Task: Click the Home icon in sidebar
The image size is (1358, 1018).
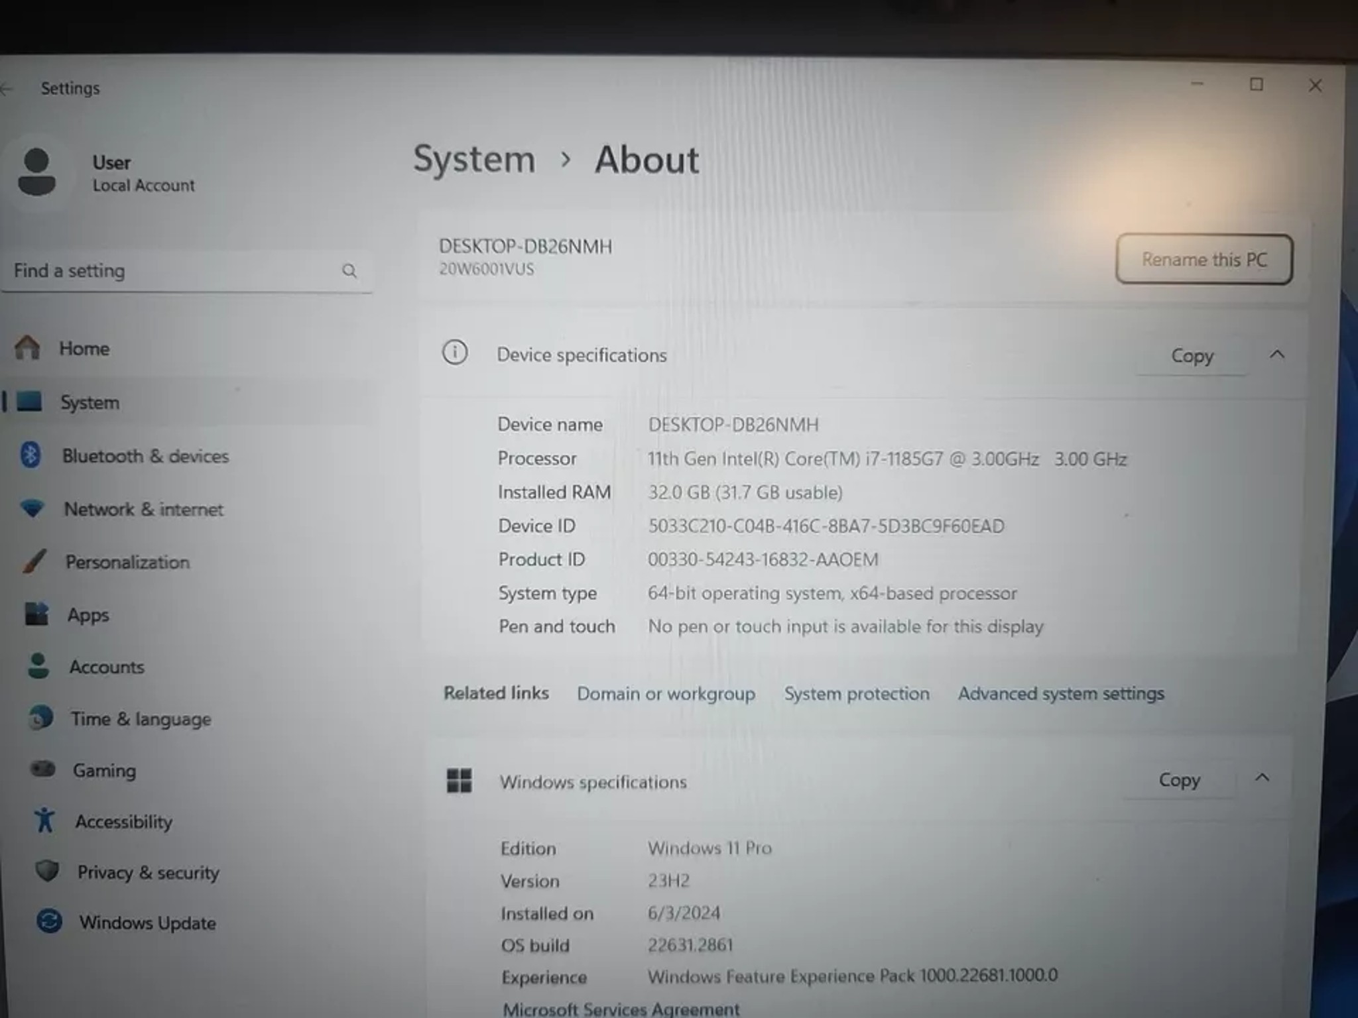Action: pos(27,347)
